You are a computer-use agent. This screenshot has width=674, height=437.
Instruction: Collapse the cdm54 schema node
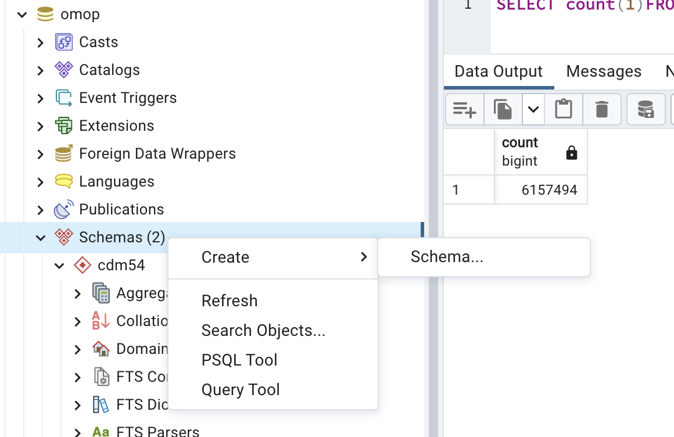pyautogui.click(x=59, y=266)
